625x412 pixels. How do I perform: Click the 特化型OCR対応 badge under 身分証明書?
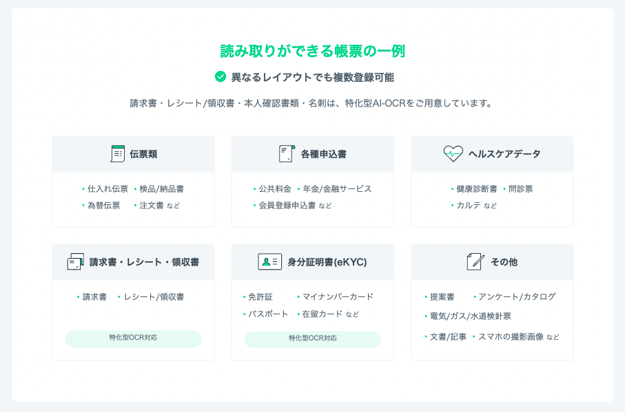click(313, 338)
